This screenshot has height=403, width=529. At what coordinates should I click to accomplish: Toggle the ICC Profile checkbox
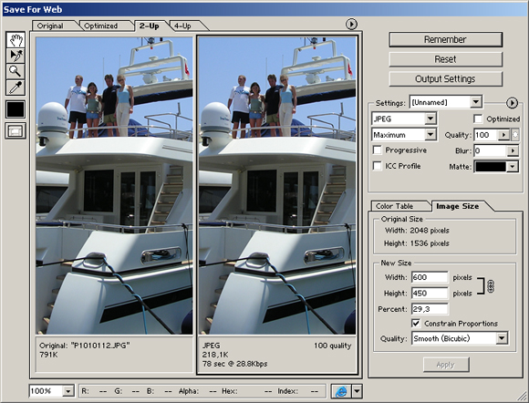click(377, 166)
